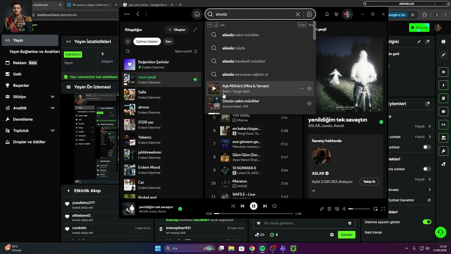Skip to the previous track
Screen dimensions: 451x254
(x=242, y=206)
